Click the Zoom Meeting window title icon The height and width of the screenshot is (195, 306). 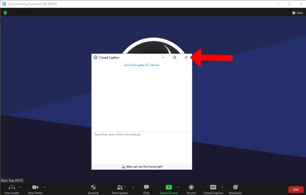(4, 4)
